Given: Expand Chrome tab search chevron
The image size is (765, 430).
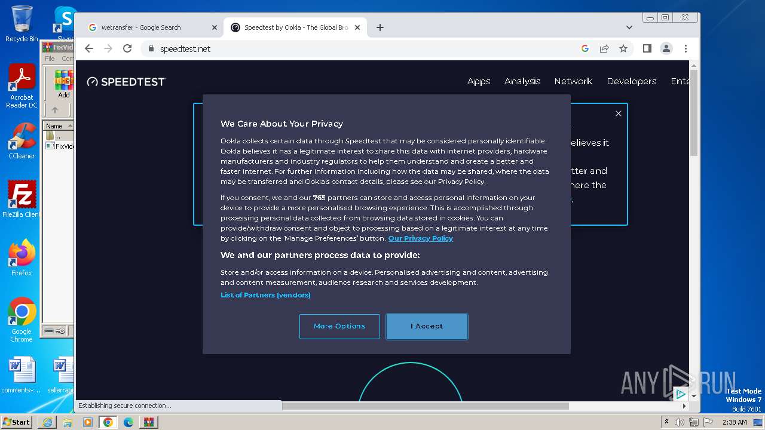Looking at the screenshot, I should (629, 27).
